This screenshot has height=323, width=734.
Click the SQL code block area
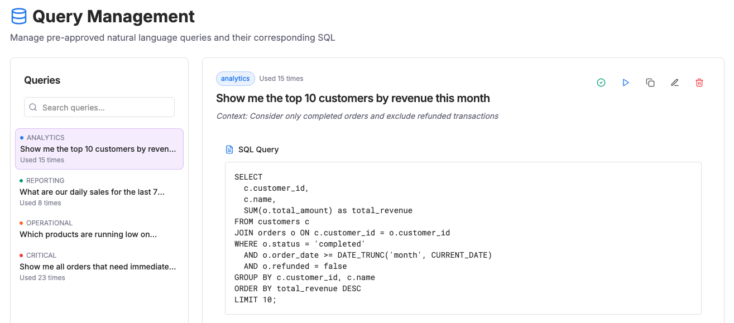point(462,238)
